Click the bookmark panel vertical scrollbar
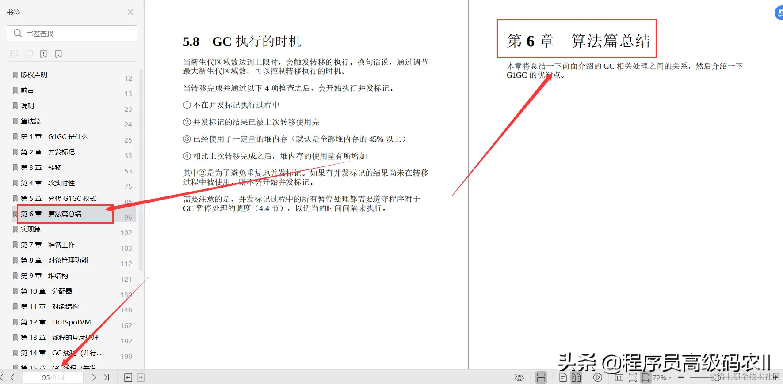This screenshot has width=783, height=384. (141, 170)
